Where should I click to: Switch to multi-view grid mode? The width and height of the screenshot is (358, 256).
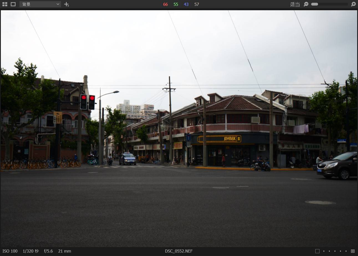tap(5, 4)
